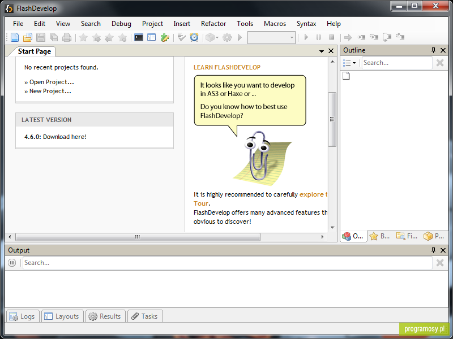Open the Project menu

coord(152,24)
